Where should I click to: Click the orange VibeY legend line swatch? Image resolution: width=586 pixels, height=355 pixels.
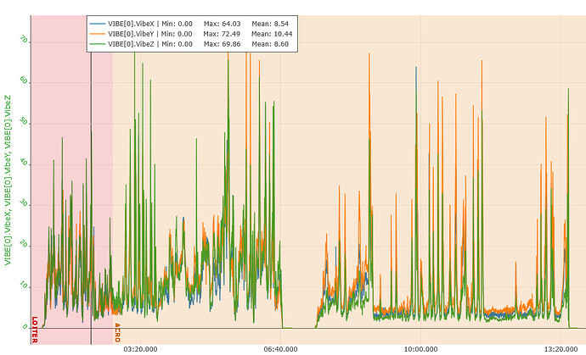98,33
